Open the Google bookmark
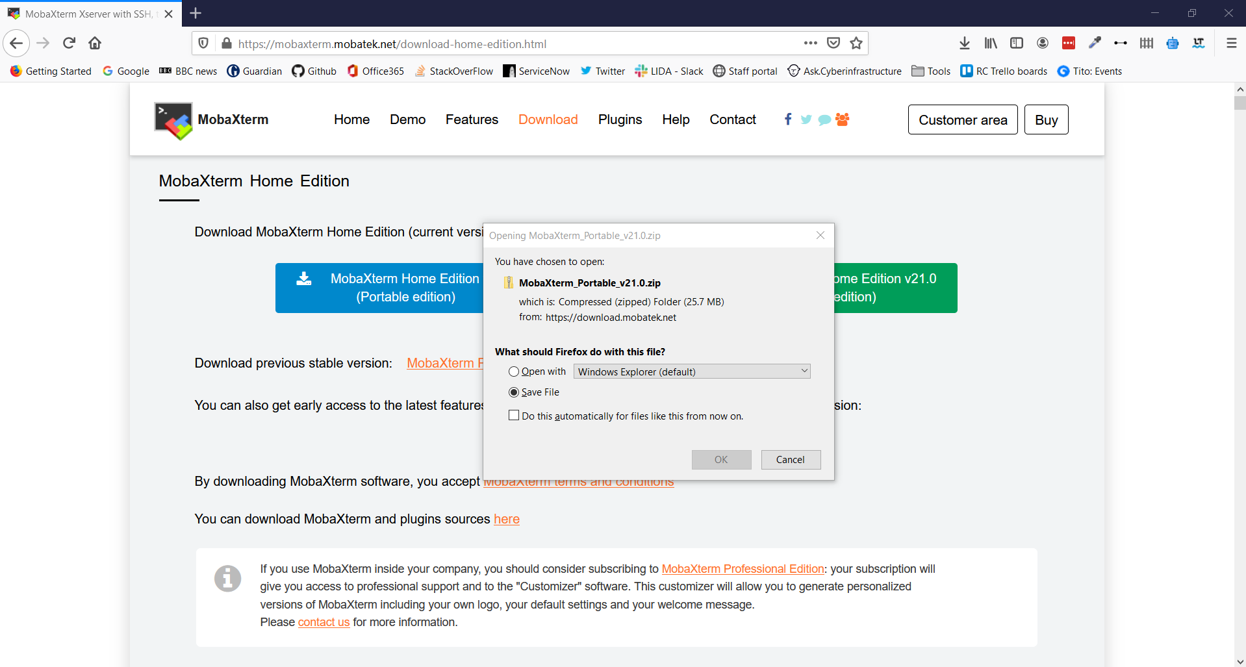 [x=126, y=71]
